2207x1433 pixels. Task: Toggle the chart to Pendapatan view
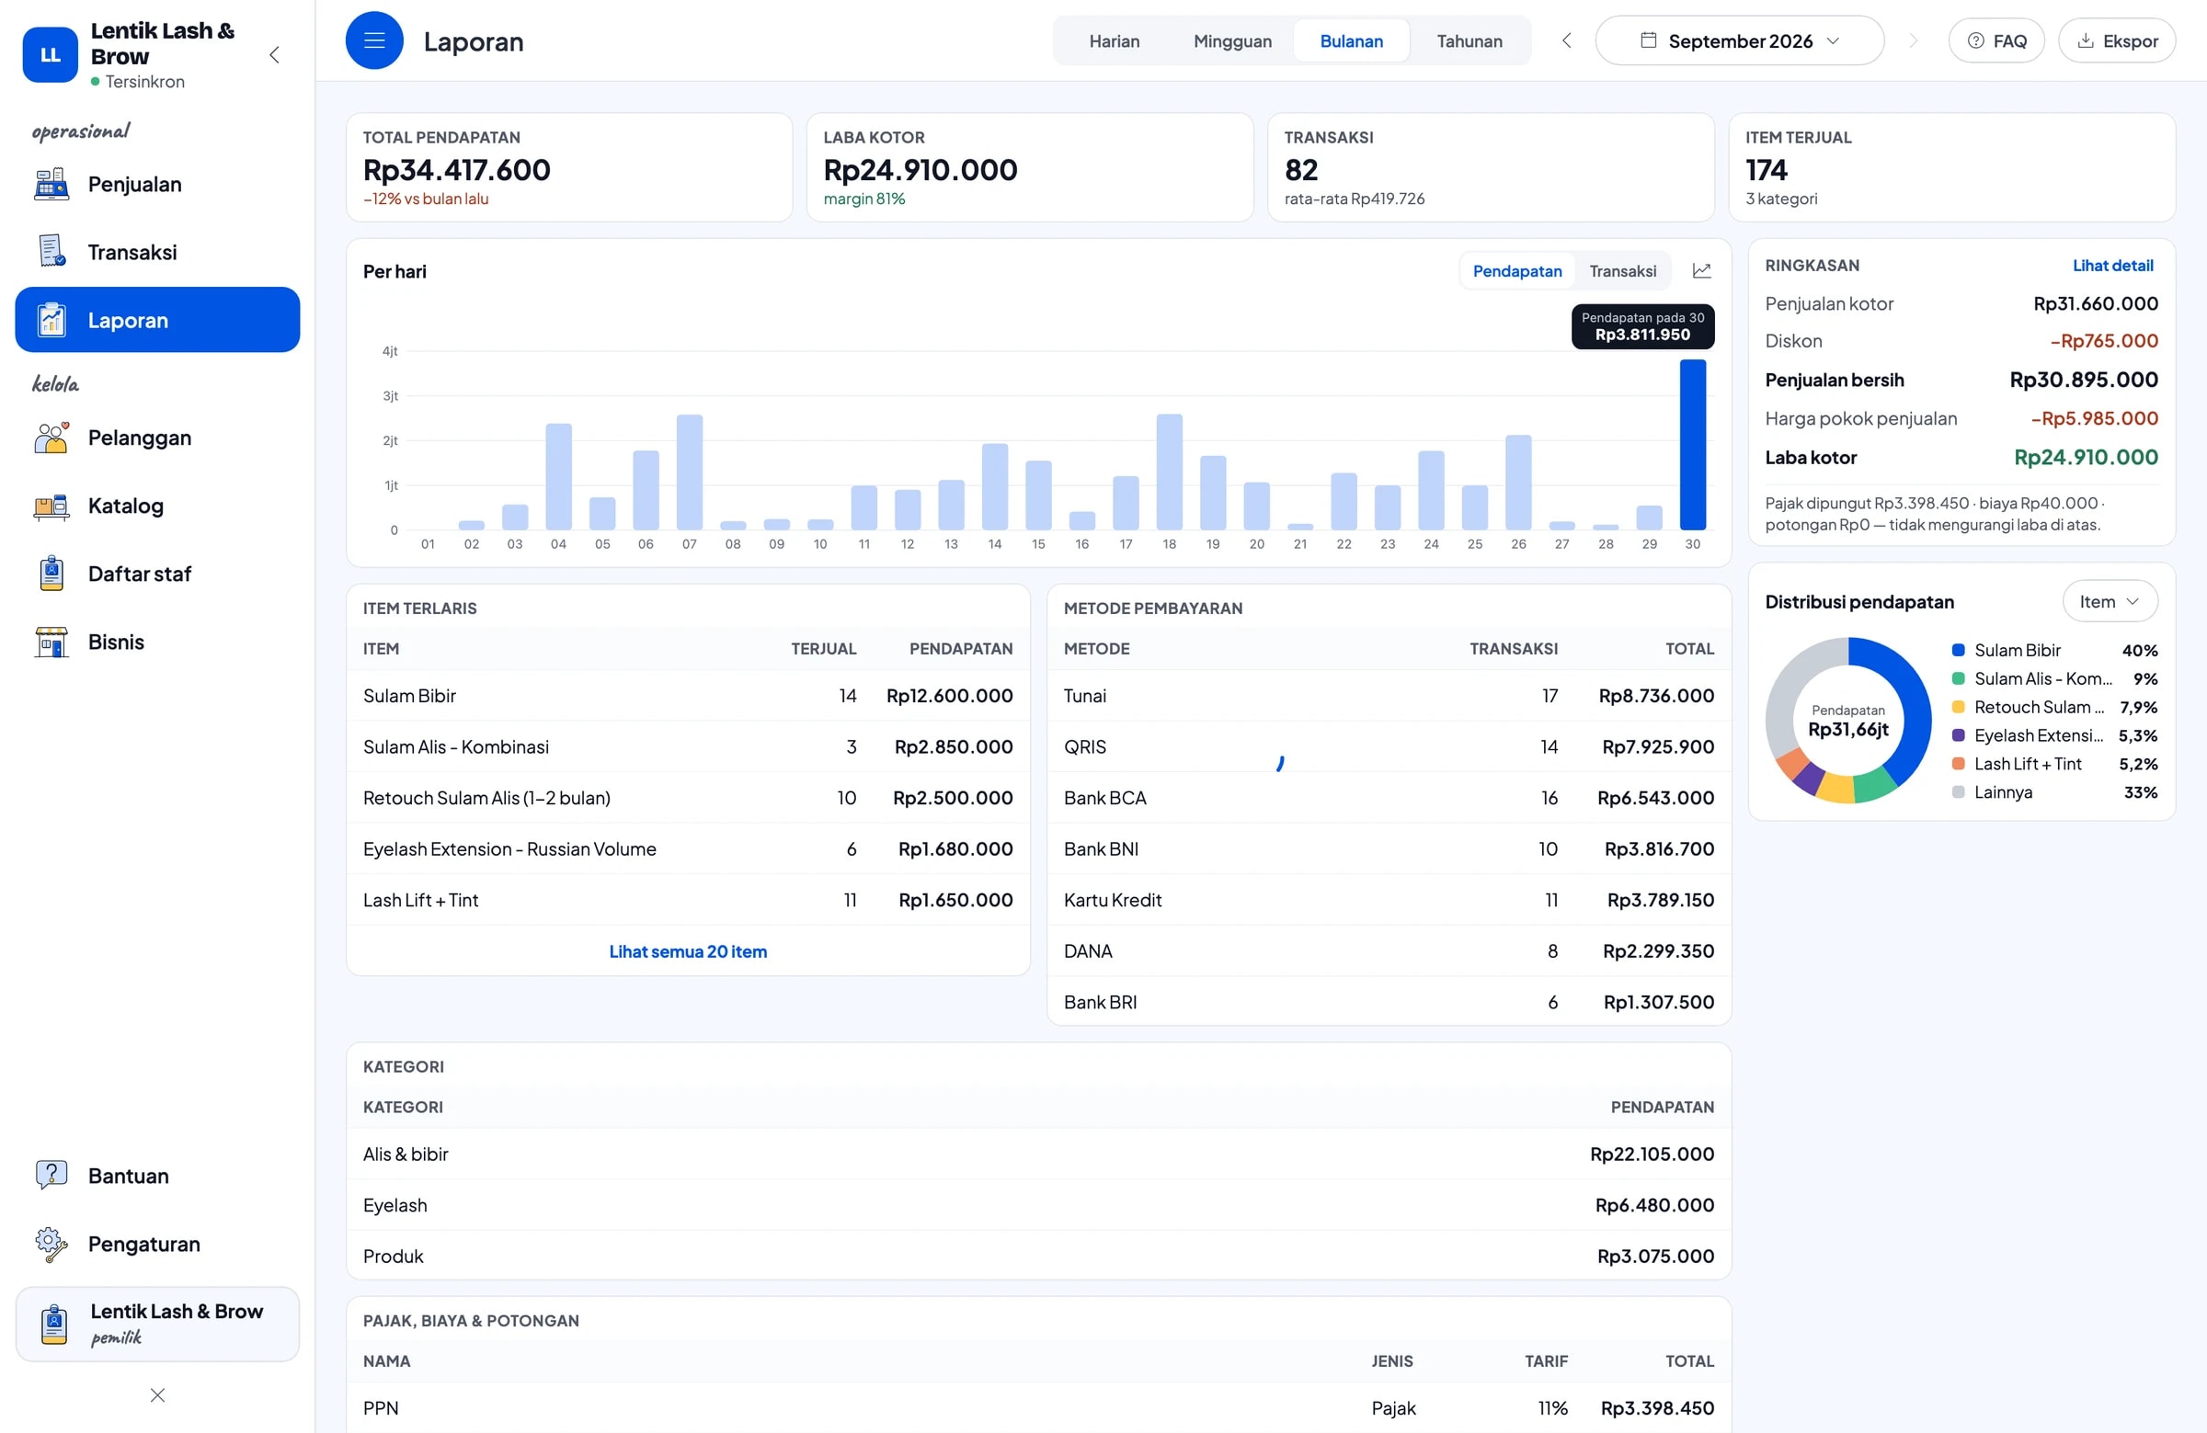[x=1517, y=270]
